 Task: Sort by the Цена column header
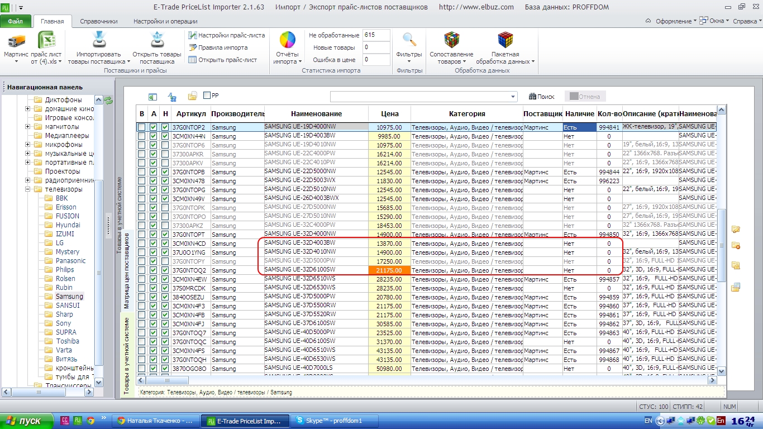coord(389,113)
